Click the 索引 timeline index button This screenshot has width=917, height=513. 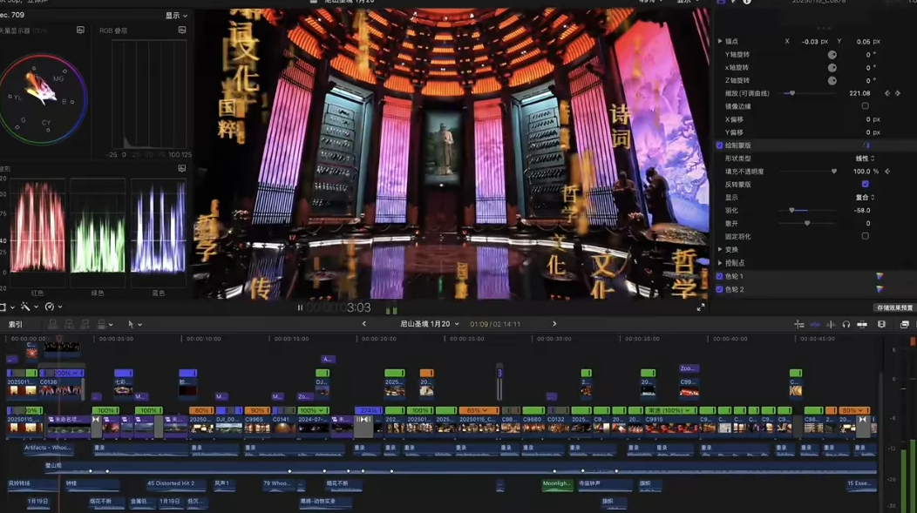click(15, 324)
